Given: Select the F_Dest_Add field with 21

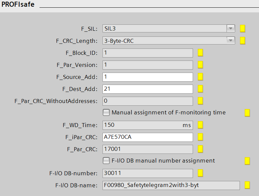Looking at the screenshot, I should [x=147, y=89].
